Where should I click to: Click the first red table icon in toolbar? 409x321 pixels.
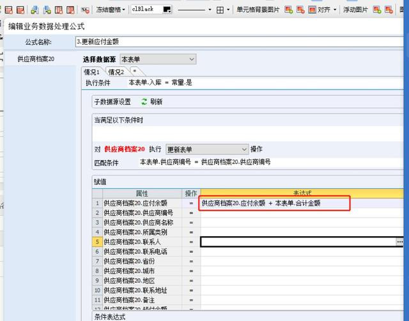[x=8, y=10]
